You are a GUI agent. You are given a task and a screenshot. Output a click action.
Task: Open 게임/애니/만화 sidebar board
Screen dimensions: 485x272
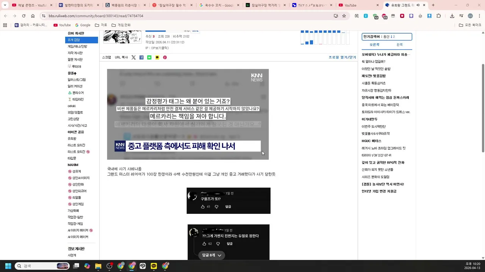pos(77,46)
